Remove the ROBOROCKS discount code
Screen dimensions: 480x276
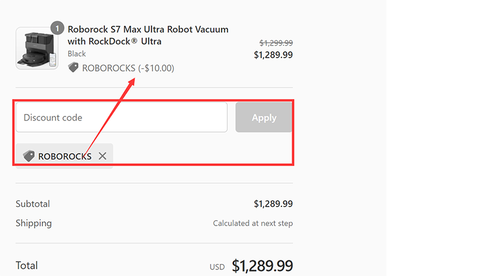click(103, 156)
